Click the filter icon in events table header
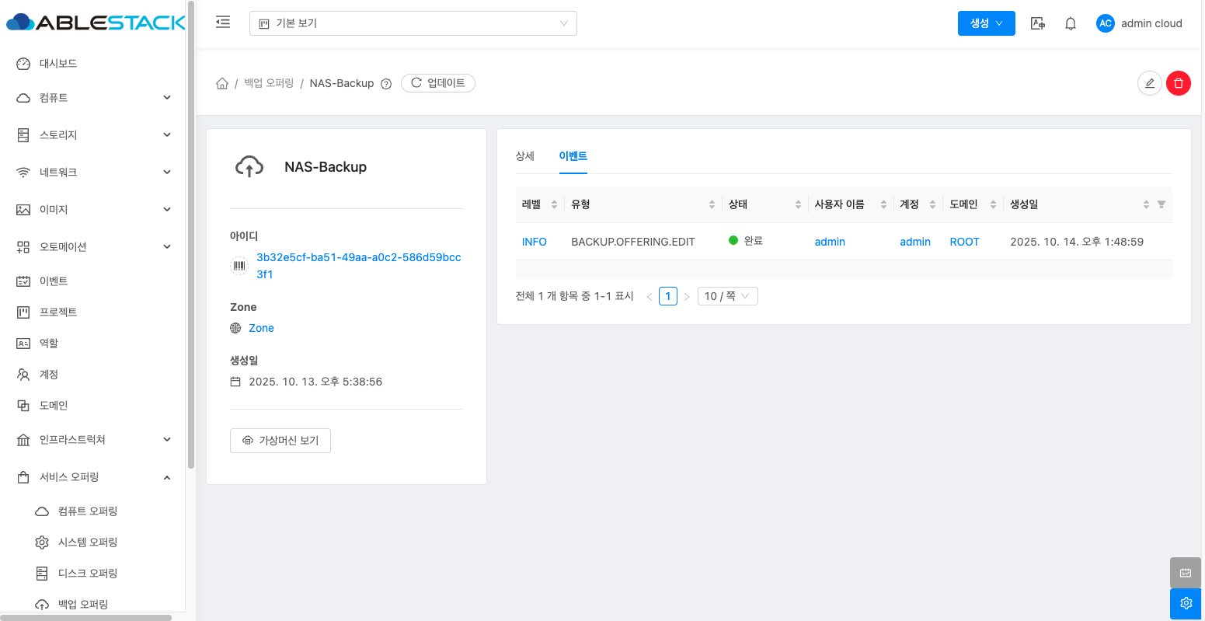 point(1161,204)
